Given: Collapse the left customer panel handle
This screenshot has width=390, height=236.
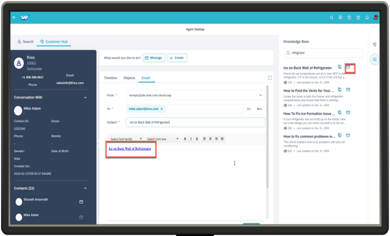Looking at the screenshot, I should 98,143.
